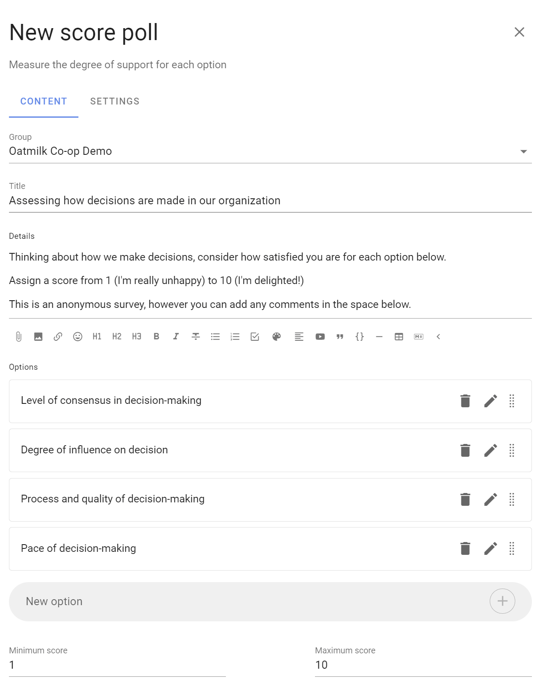Insert a table into the details
The width and height of the screenshot is (540, 696).
click(x=399, y=336)
